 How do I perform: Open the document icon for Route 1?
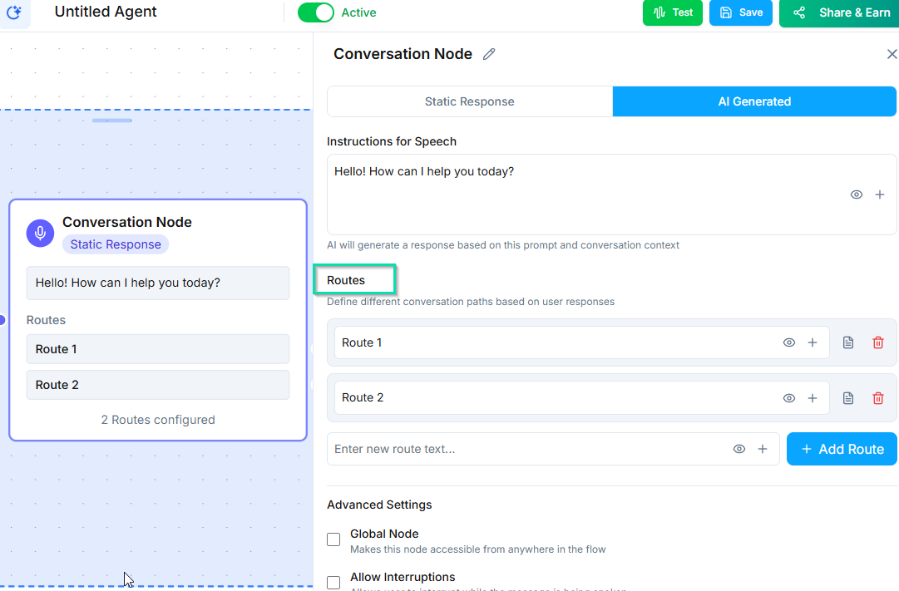[847, 342]
